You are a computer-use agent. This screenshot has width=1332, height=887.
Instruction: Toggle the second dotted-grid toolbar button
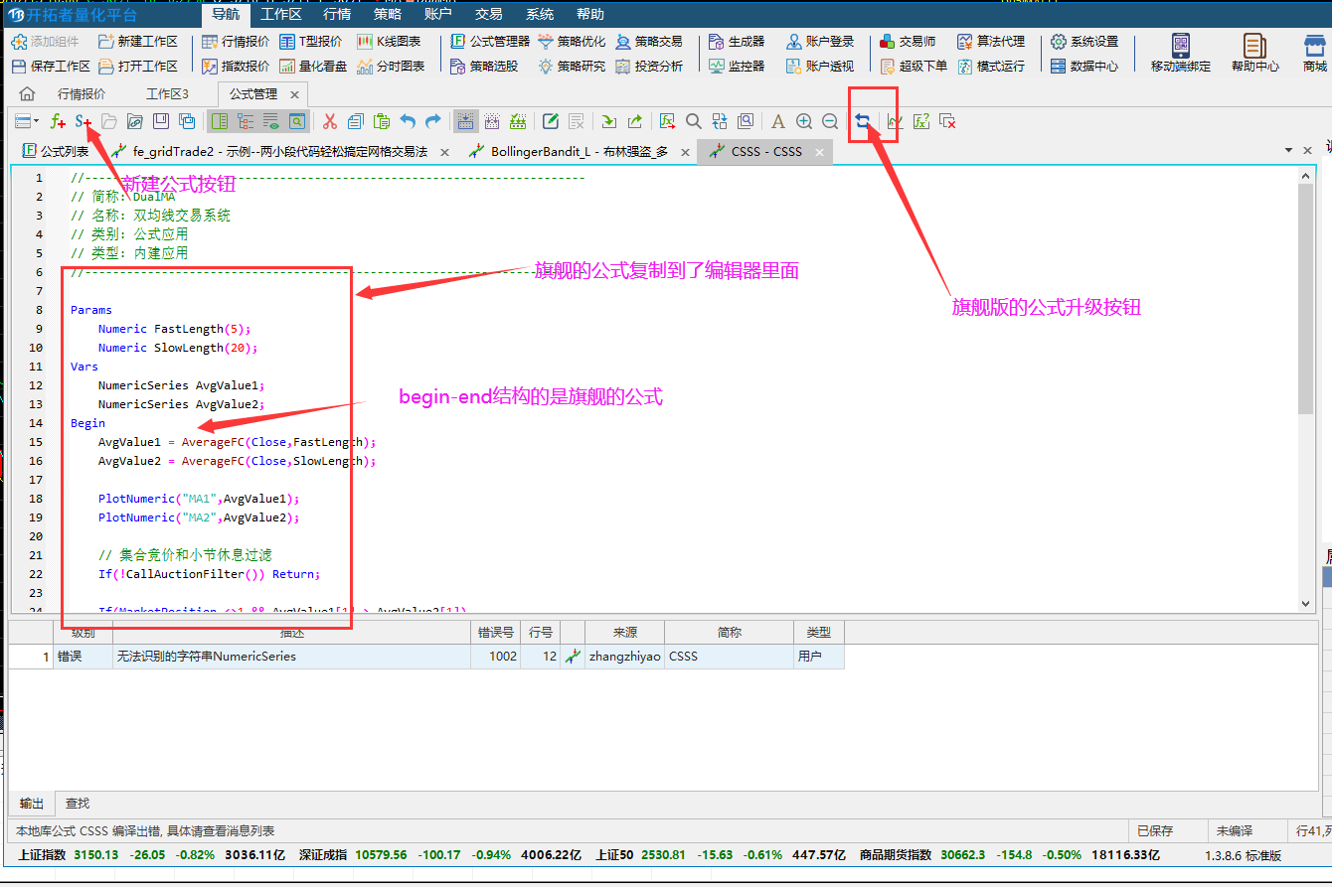pyautogui.click(x=492, y=121)
